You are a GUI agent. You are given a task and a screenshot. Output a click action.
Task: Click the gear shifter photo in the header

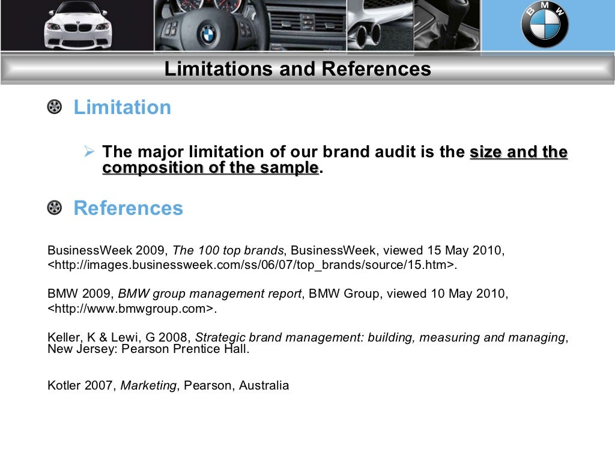pyautogui.click(x=447, y=25)
